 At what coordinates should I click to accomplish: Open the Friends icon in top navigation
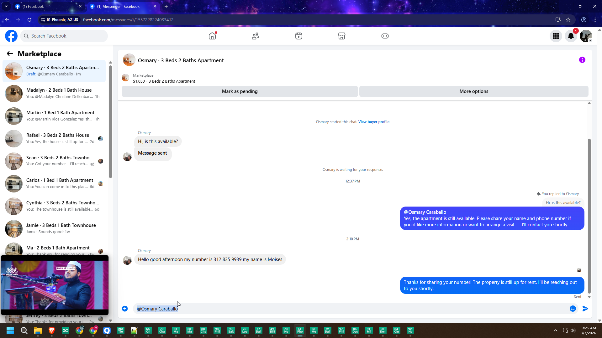point(256,36)
